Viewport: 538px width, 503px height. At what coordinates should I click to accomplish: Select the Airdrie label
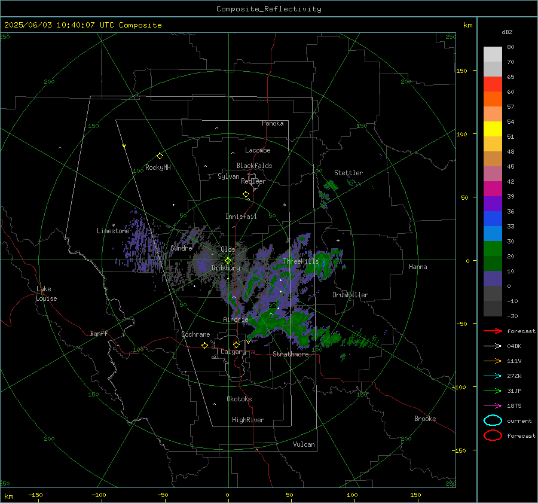click(236, 319)
